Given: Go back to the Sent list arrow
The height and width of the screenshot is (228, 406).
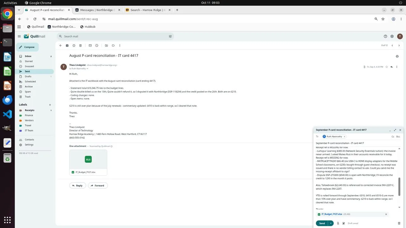Looking at the screenshot, I should pyautogui.click(x=61, y=46).
